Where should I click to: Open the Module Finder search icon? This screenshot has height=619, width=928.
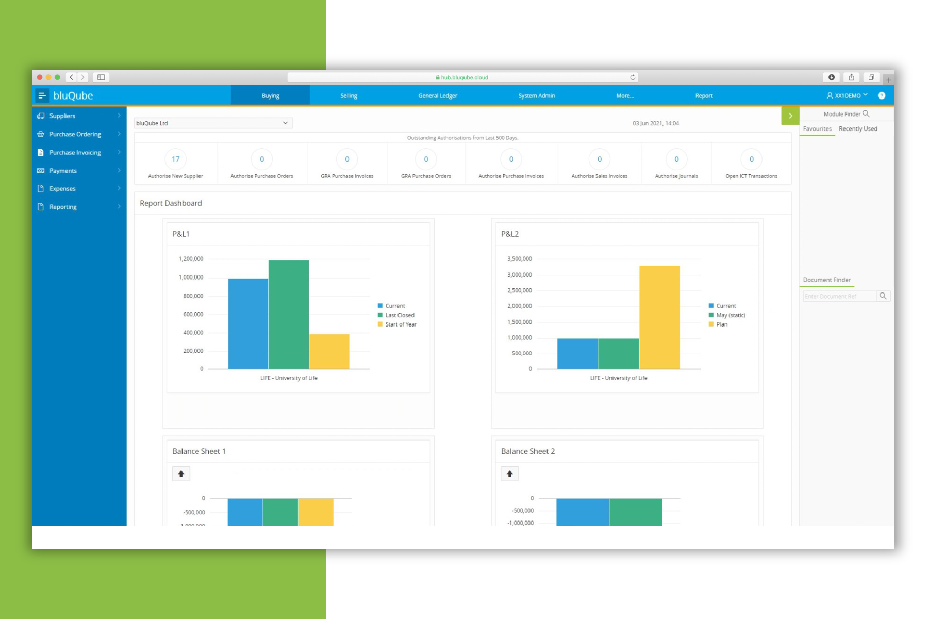coord(866,114)
